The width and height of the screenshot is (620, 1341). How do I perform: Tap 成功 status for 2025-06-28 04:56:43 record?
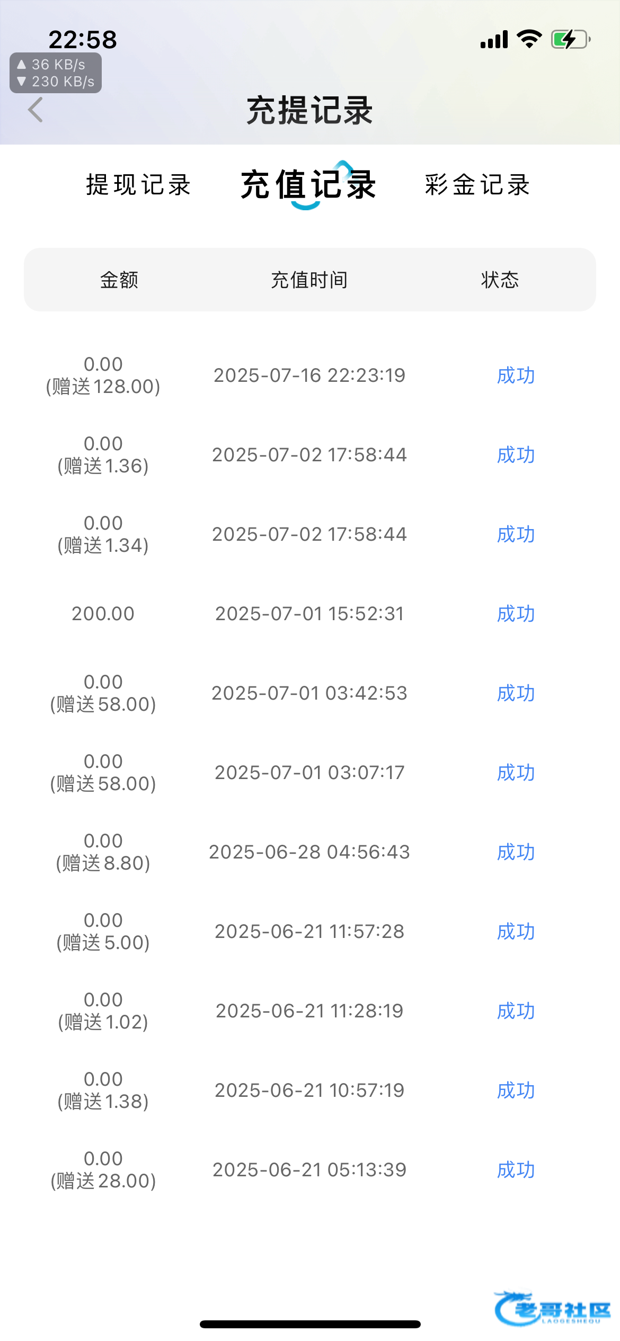click(516, 852)
